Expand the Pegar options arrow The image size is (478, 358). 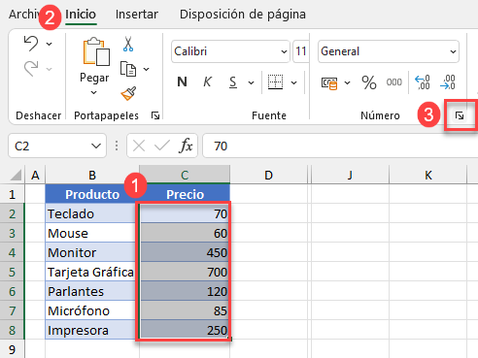[94, 92]
